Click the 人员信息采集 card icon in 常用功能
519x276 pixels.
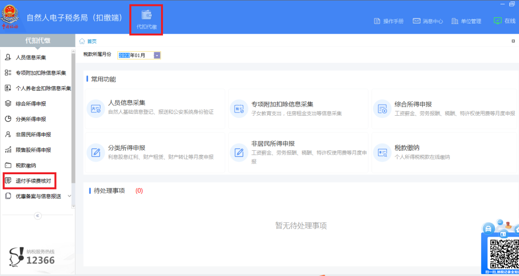pyautogui.click(x=96, y=109)
